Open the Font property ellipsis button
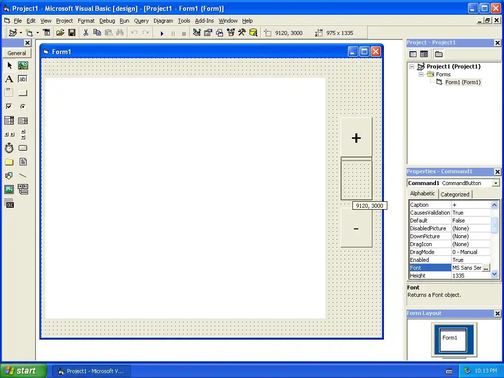Viewport: 504px width, 378px height. [486, 268]
